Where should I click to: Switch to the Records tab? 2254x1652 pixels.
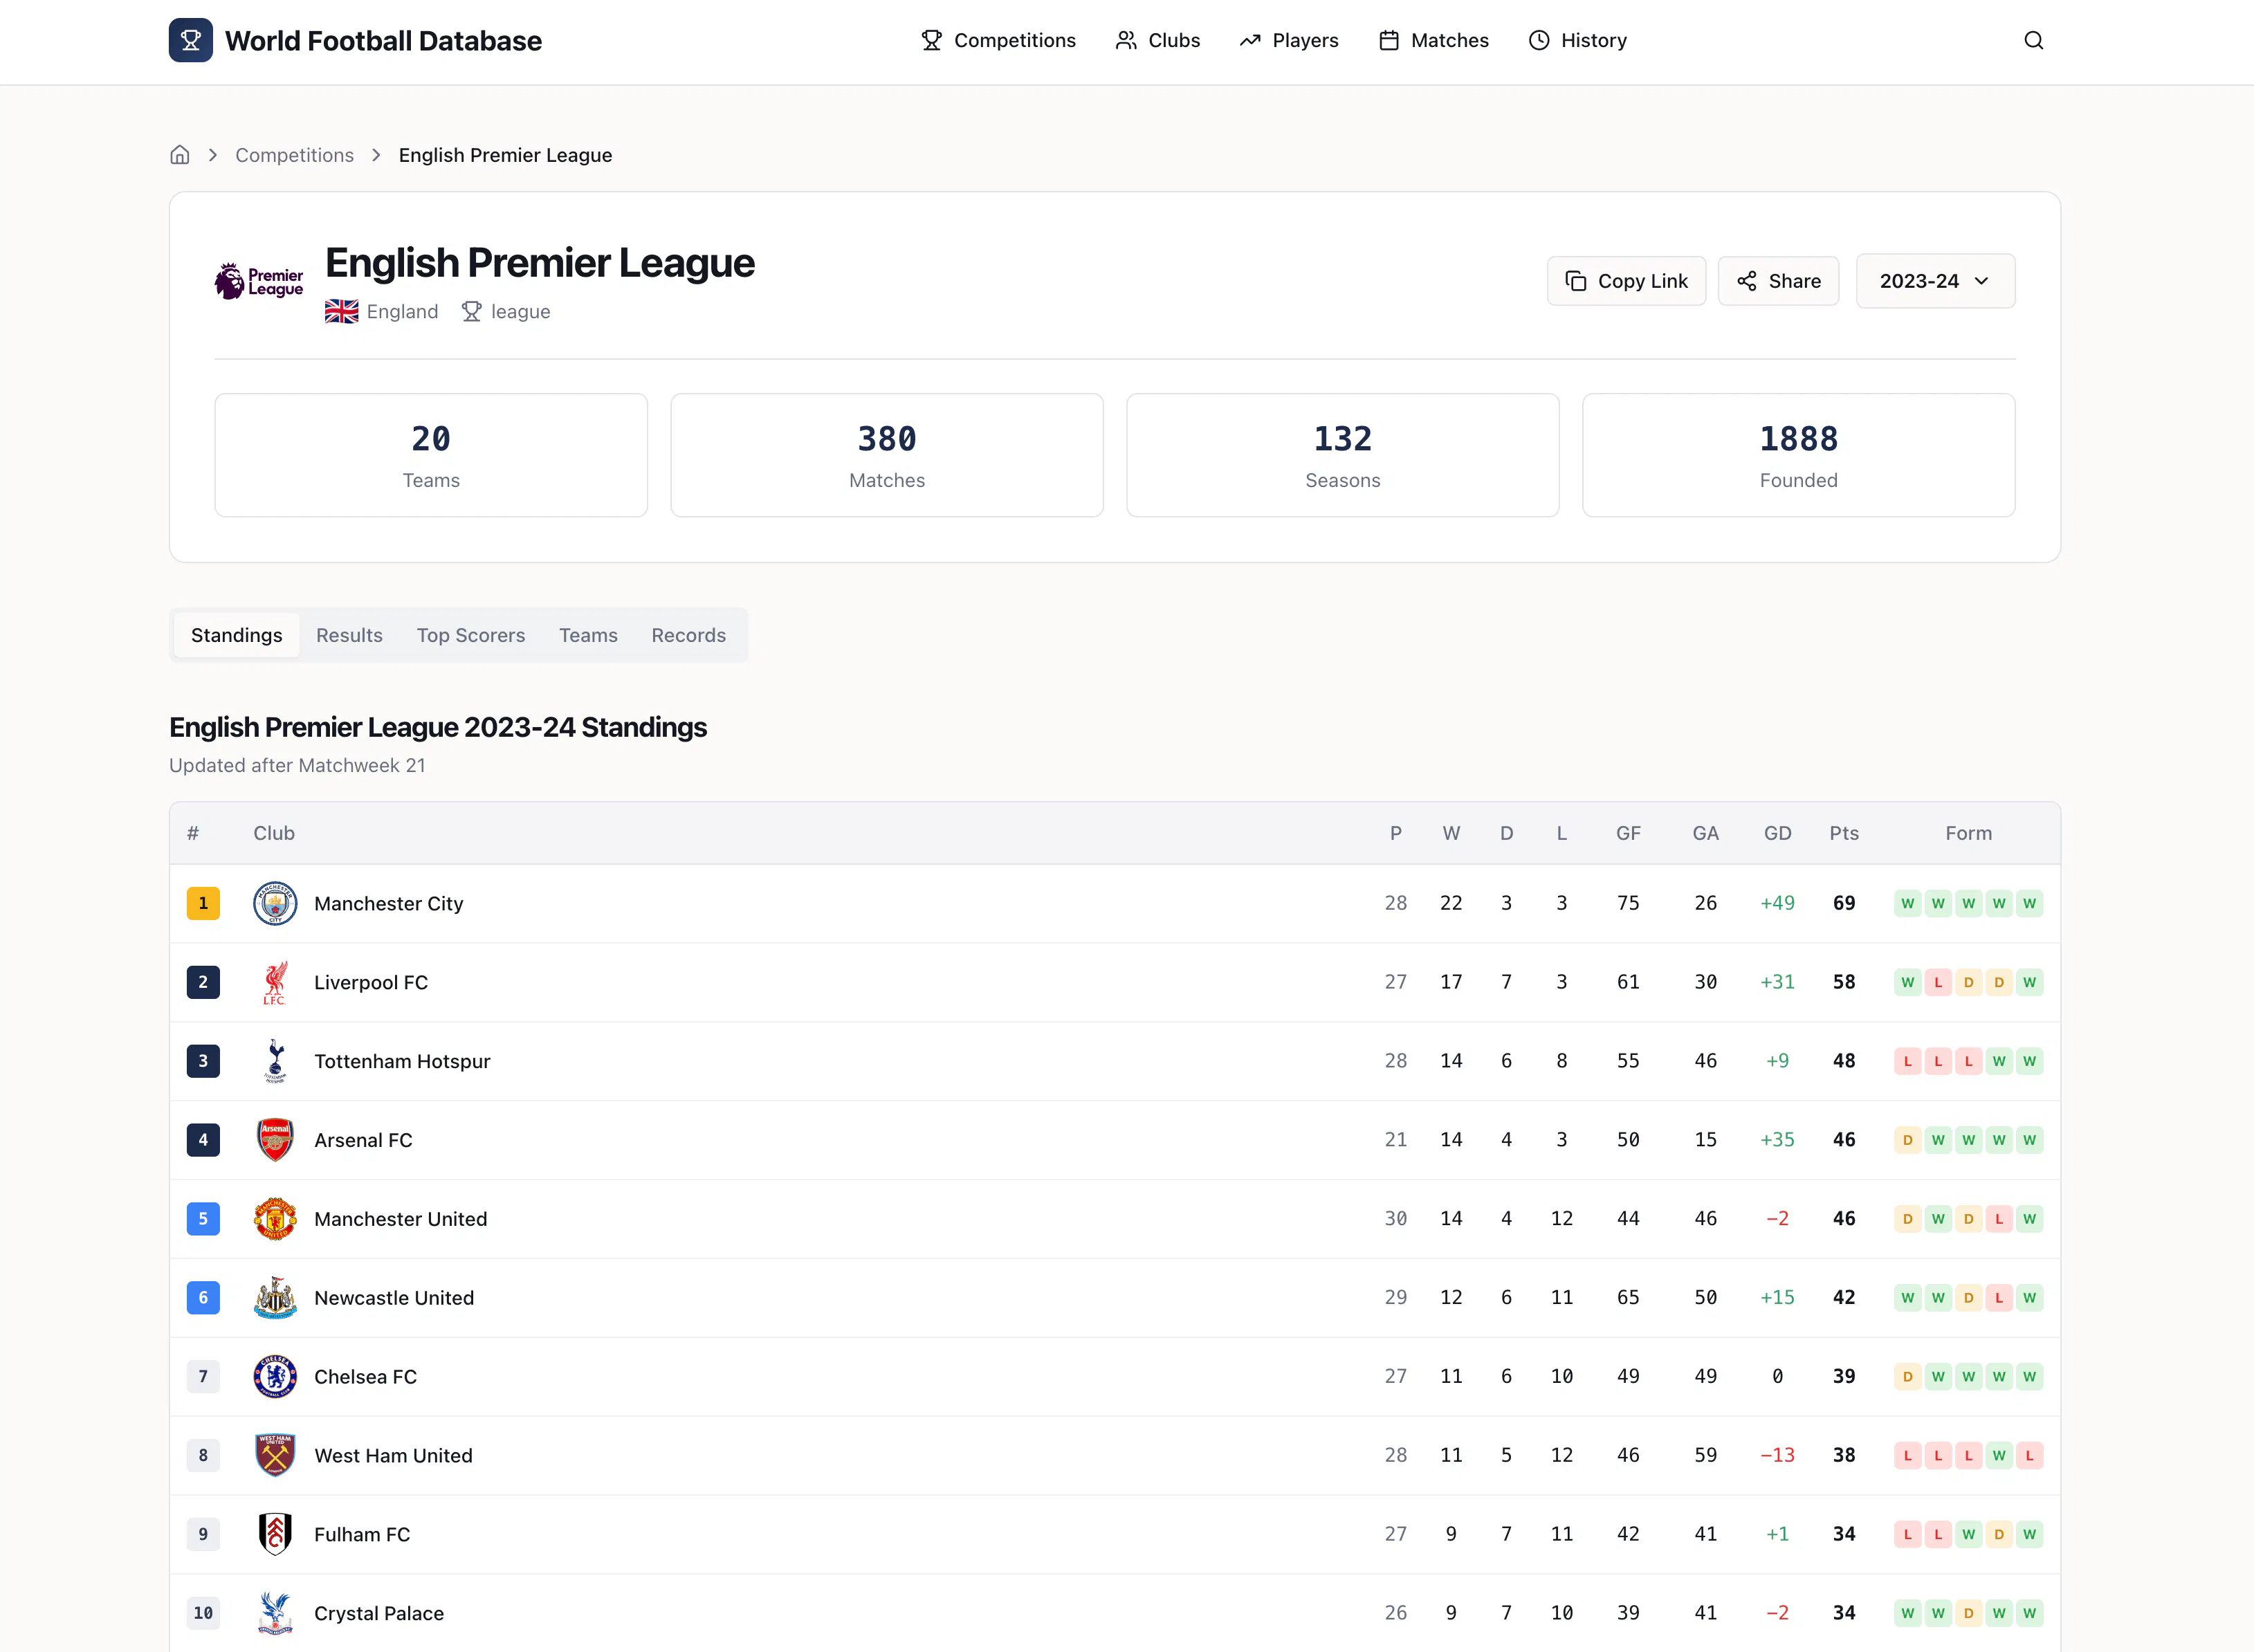[689, 635]
